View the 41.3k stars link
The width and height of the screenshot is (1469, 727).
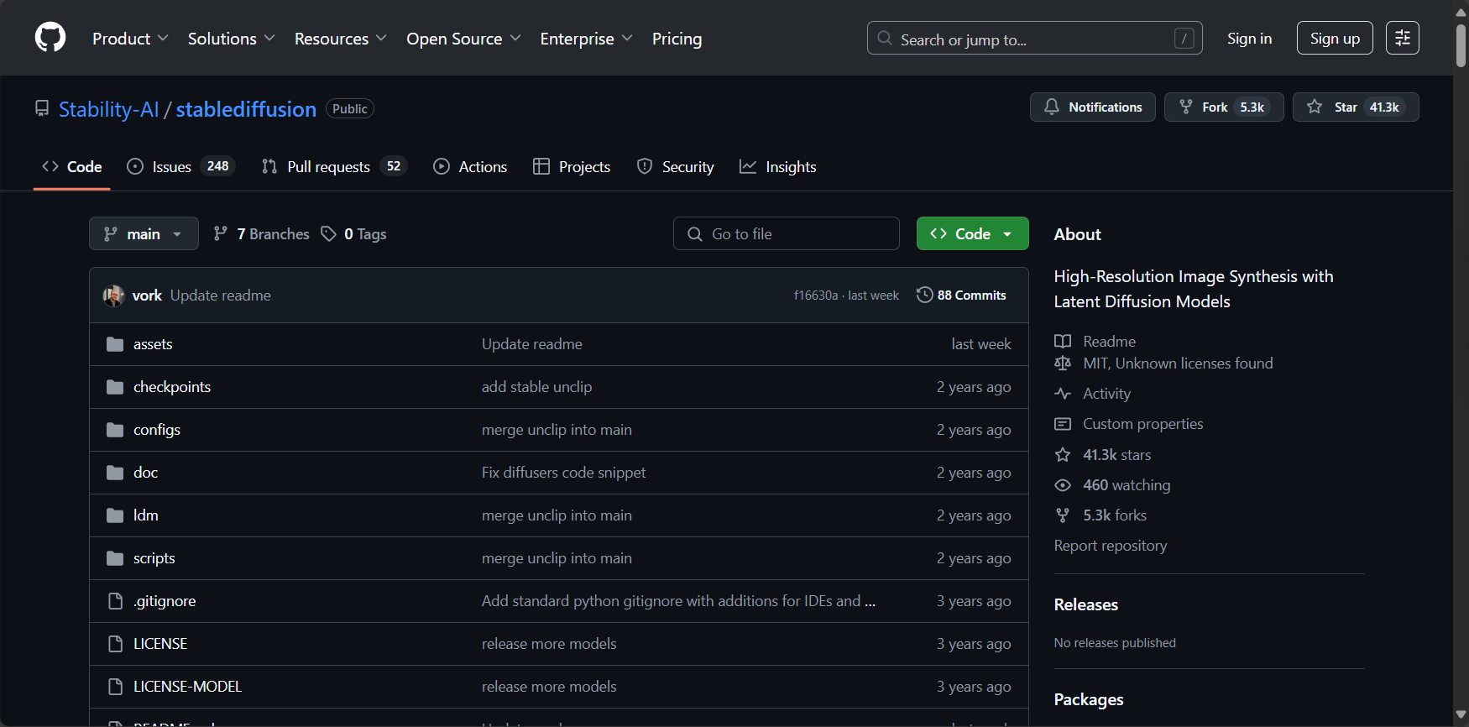[1103, 455]
